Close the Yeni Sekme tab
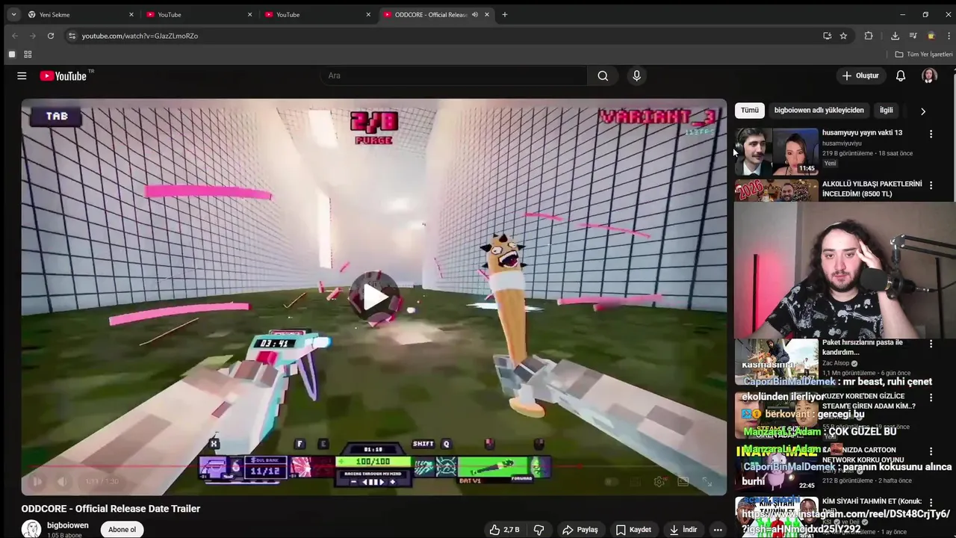This screenshot has height=538, width=956. click(x=131, y=15)
